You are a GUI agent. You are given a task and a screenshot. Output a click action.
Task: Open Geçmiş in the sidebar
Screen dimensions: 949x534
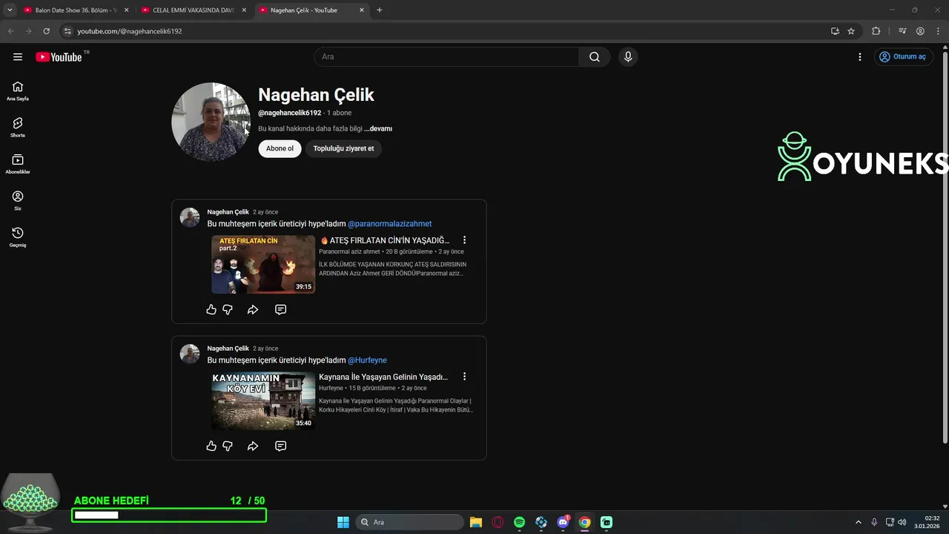(x=18, y=237)
